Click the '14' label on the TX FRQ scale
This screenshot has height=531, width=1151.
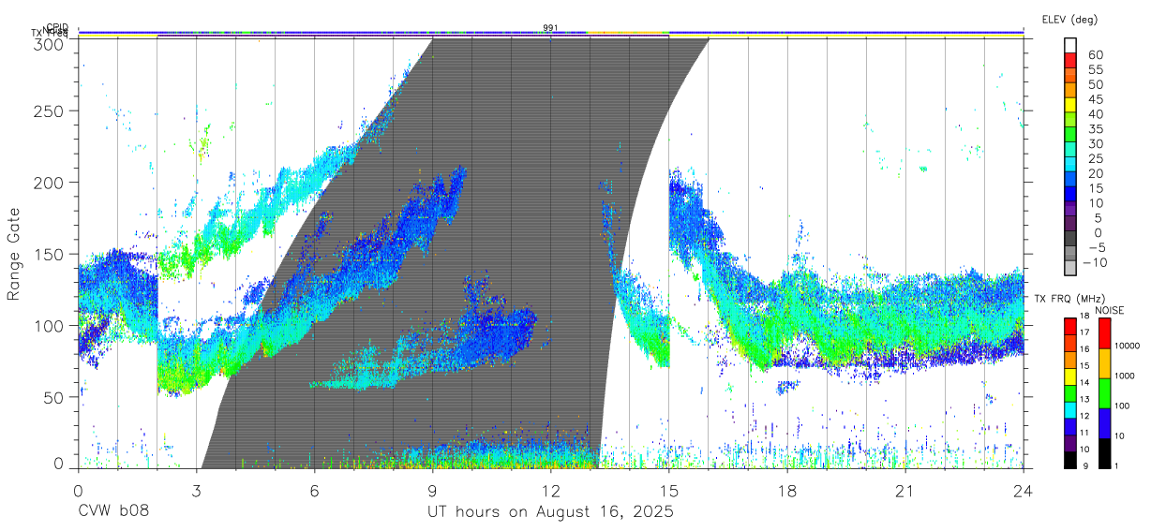click(1083, 382)
